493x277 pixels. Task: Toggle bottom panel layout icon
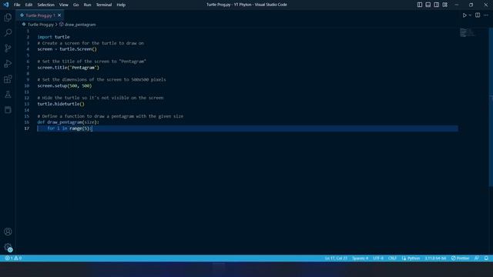point(428,5)
